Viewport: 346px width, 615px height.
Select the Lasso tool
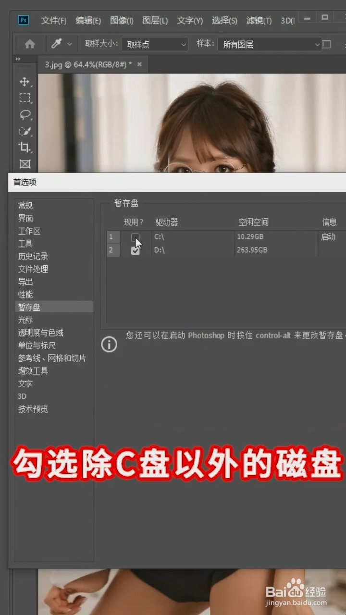(x=25, y=114)
